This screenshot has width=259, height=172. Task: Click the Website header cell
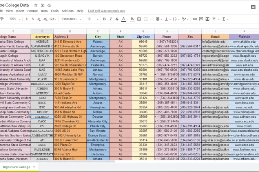(244, 37)
